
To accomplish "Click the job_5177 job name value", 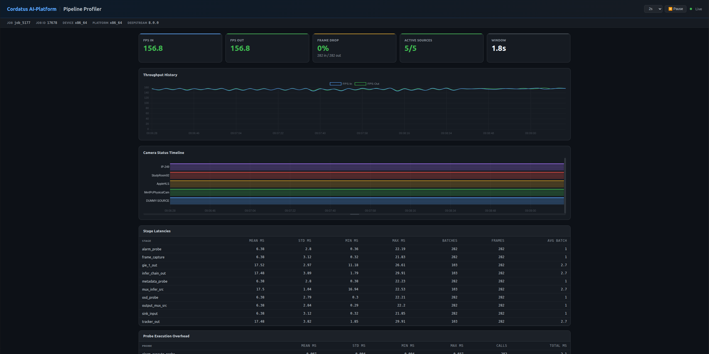I will [x=22, y=23].
